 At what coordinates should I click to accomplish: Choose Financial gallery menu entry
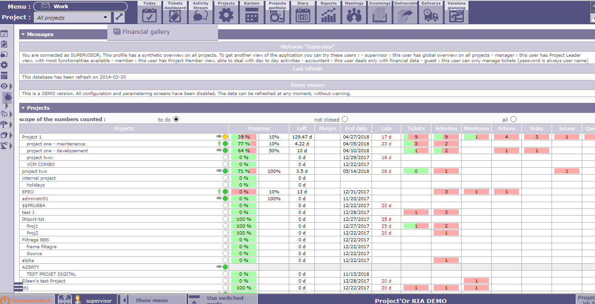point(146,32)
